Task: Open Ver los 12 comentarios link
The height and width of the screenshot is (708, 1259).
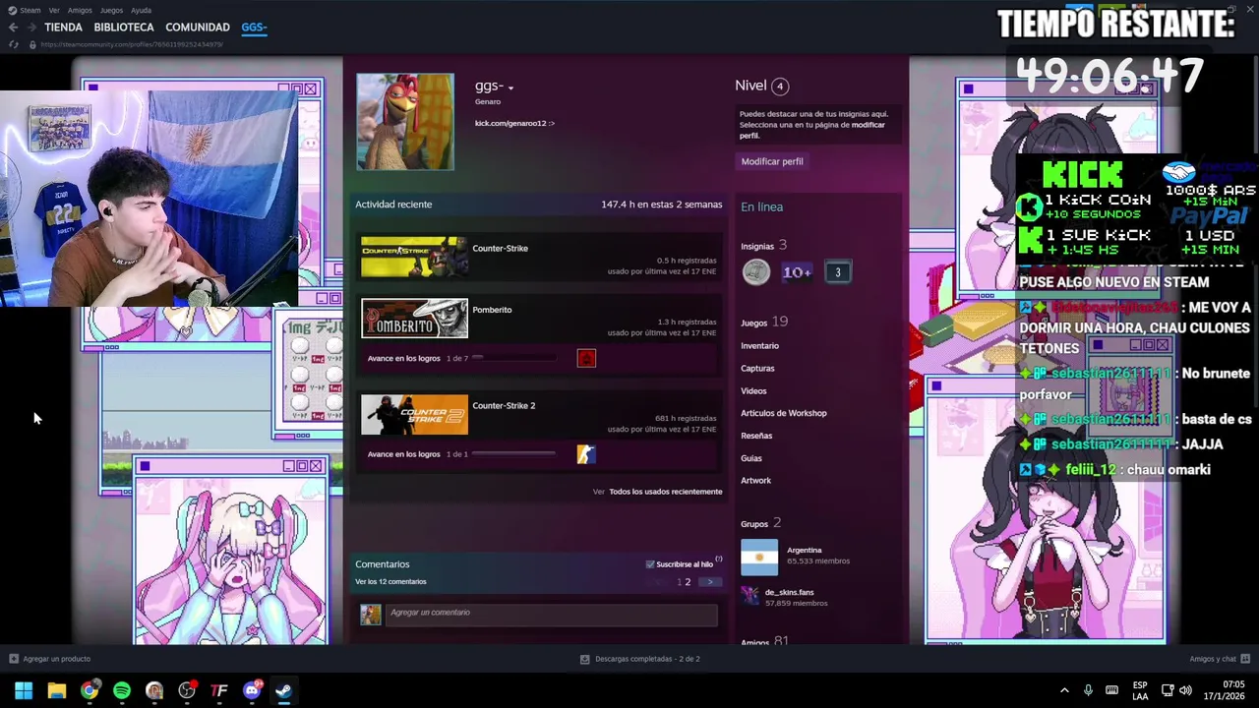Action: point(390,582)
